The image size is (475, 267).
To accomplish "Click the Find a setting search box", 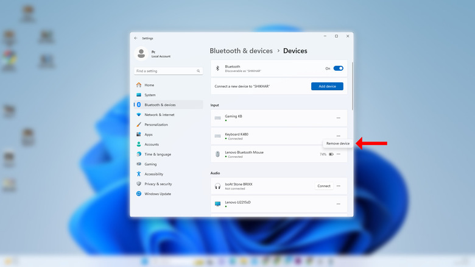I will coord(169,71).
